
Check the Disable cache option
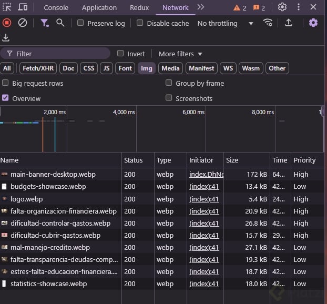point(140,23)
